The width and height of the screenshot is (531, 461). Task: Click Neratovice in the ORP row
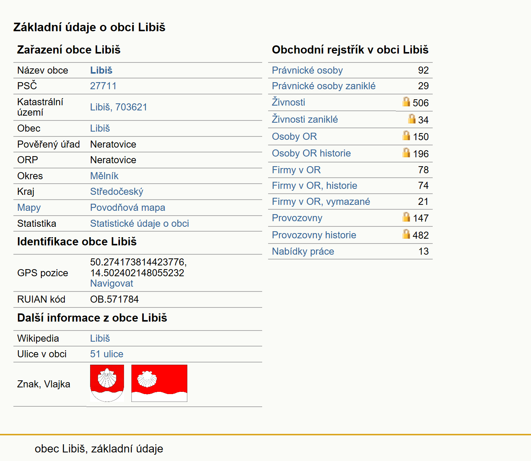point(113,160)
